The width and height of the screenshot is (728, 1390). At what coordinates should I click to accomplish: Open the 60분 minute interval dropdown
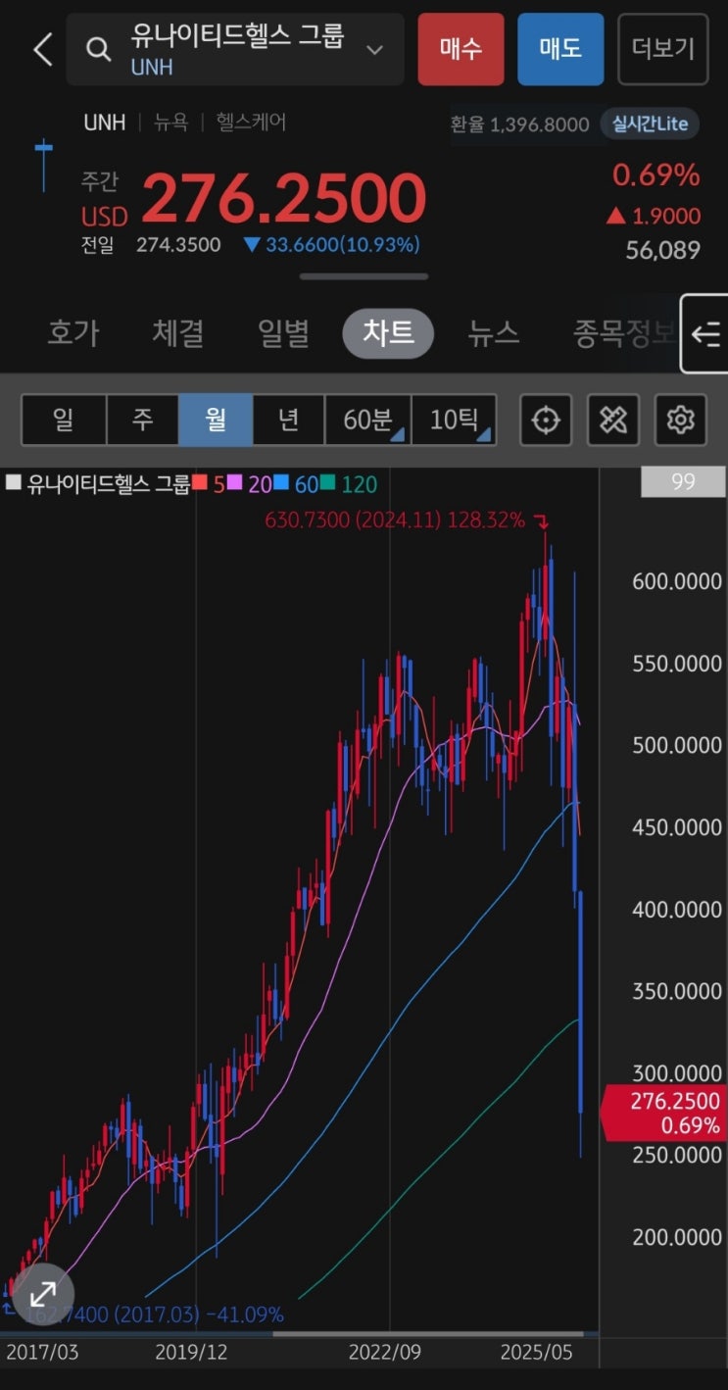[368, 421]
